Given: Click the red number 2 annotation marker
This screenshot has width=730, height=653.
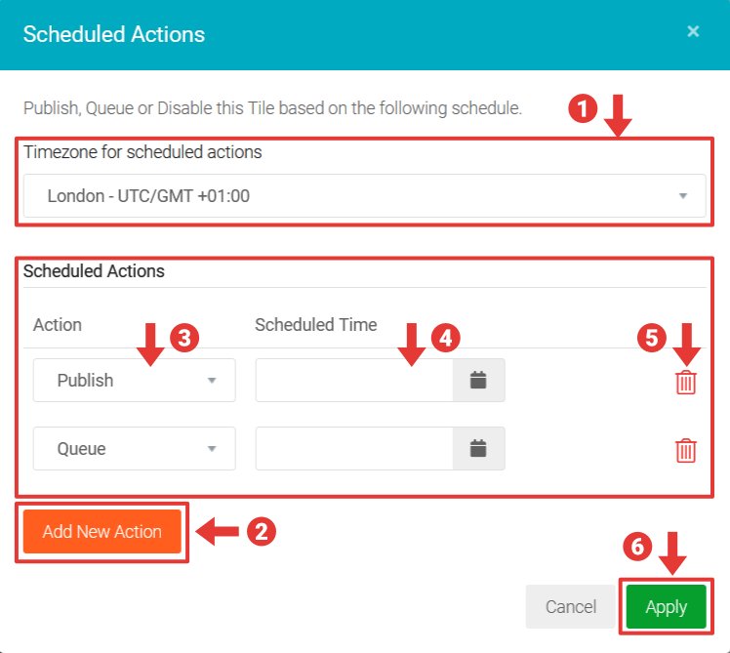Looking at the screenshot, I should point(261,531).
